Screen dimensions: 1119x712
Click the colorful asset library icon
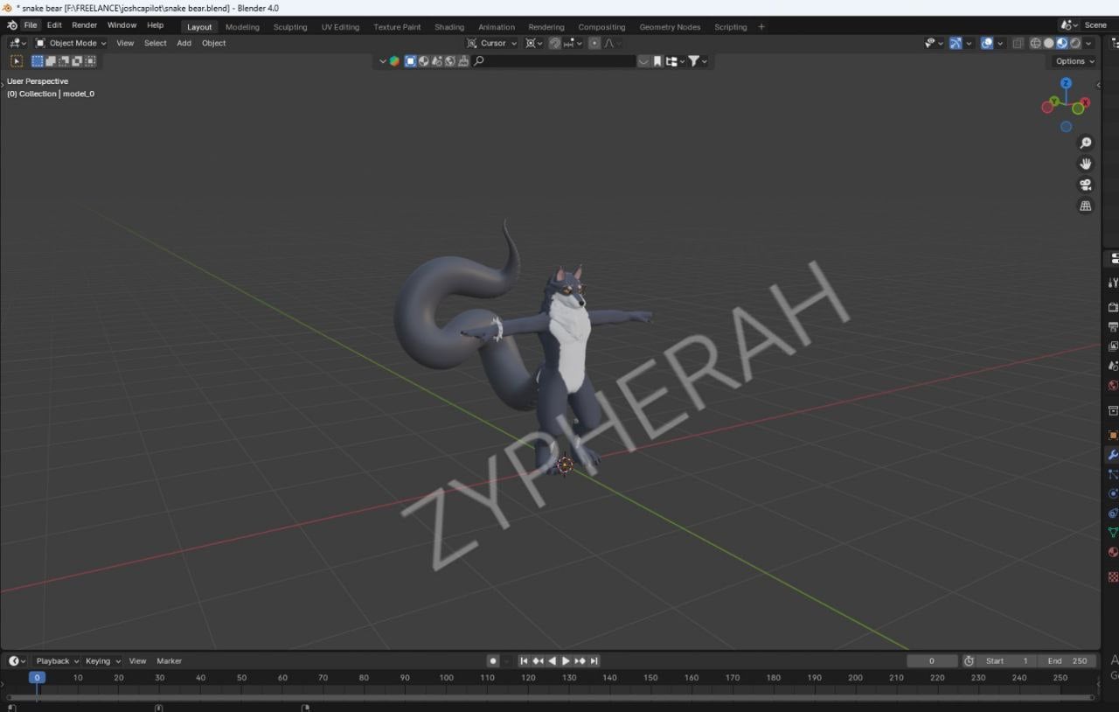[x=395, y=61]
